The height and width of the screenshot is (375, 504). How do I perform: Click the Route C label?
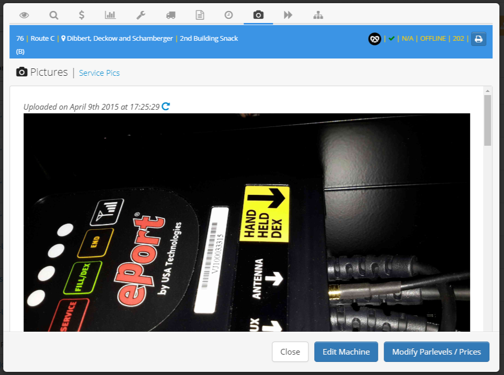point(42,39)
